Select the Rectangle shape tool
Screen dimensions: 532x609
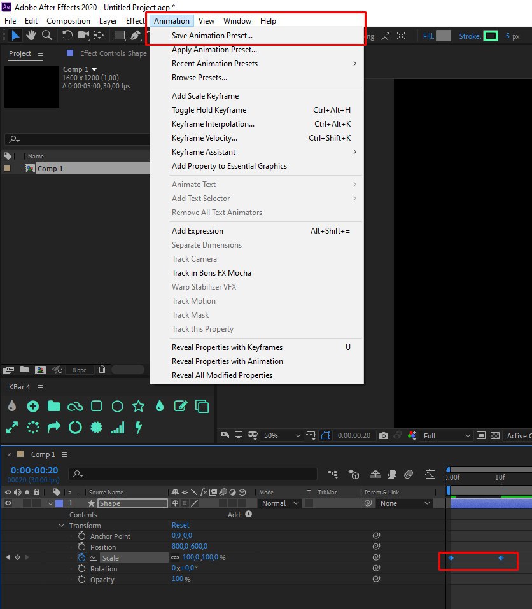point(120,36)
